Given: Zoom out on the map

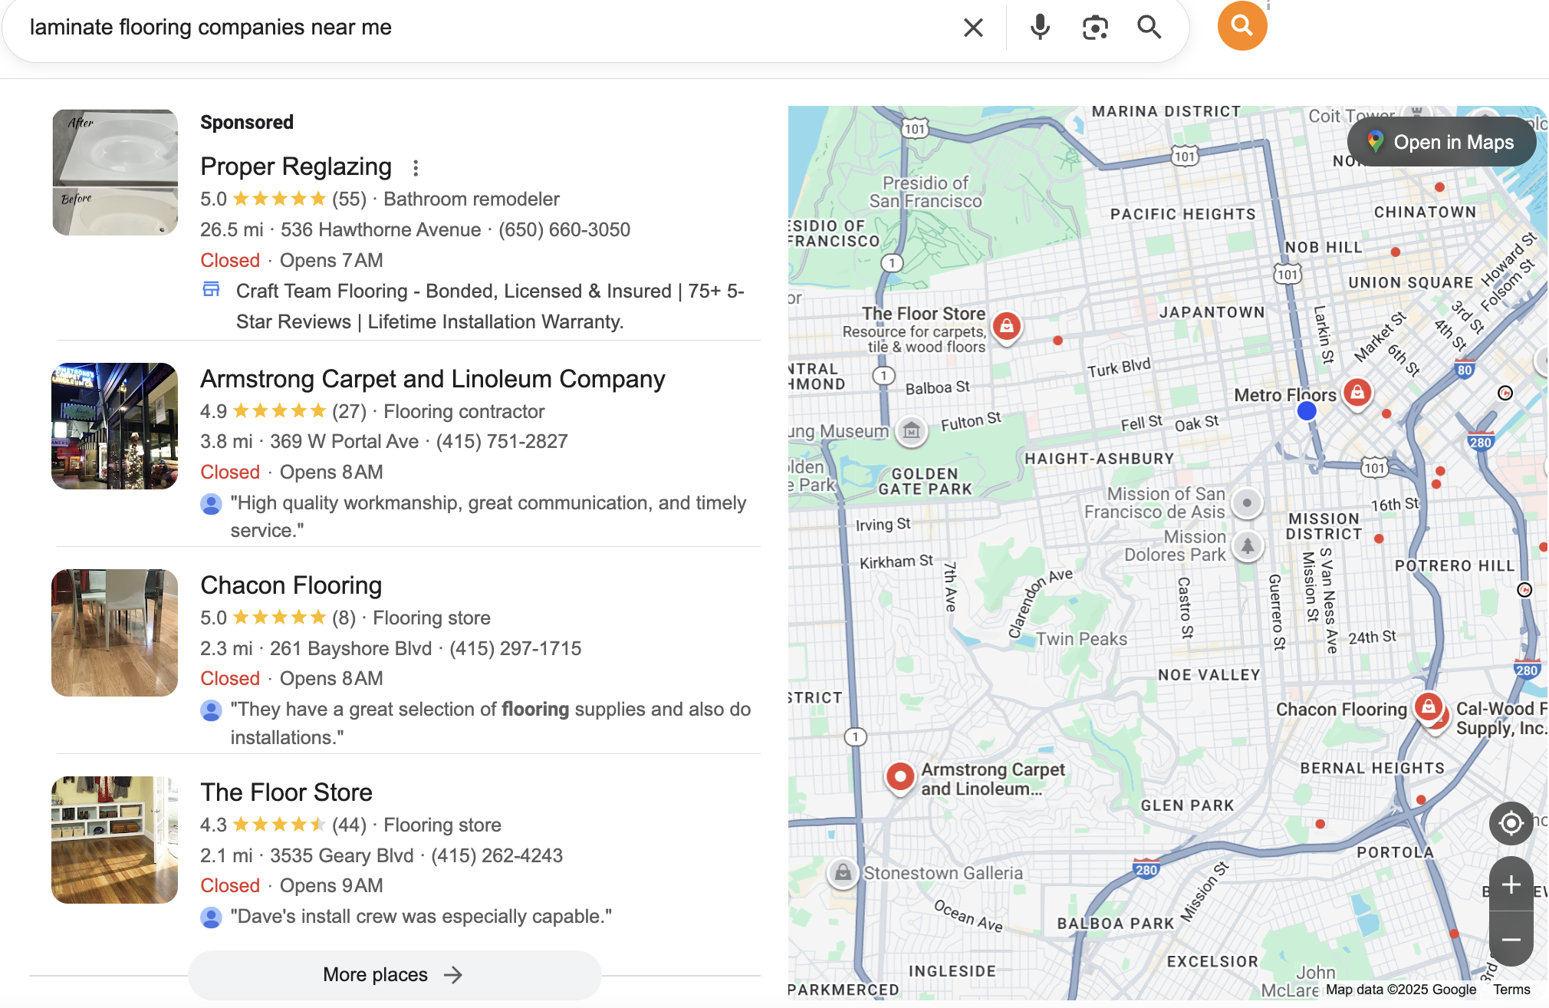Looking at the screenshot, I should pyautogui.click(x=1510, y=940).
